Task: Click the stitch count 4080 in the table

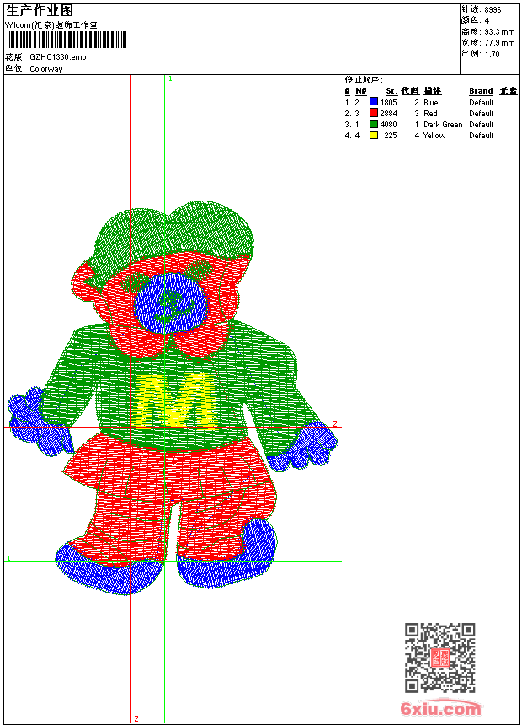Action: [388, 125]
